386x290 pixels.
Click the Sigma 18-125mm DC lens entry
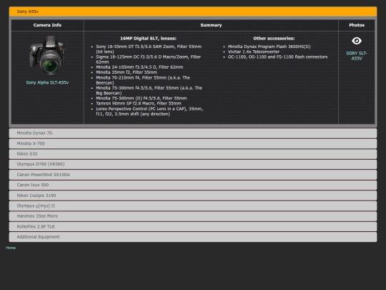148,59
